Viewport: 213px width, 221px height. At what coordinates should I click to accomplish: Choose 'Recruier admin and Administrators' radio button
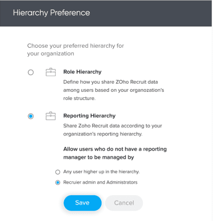[58, 182]
